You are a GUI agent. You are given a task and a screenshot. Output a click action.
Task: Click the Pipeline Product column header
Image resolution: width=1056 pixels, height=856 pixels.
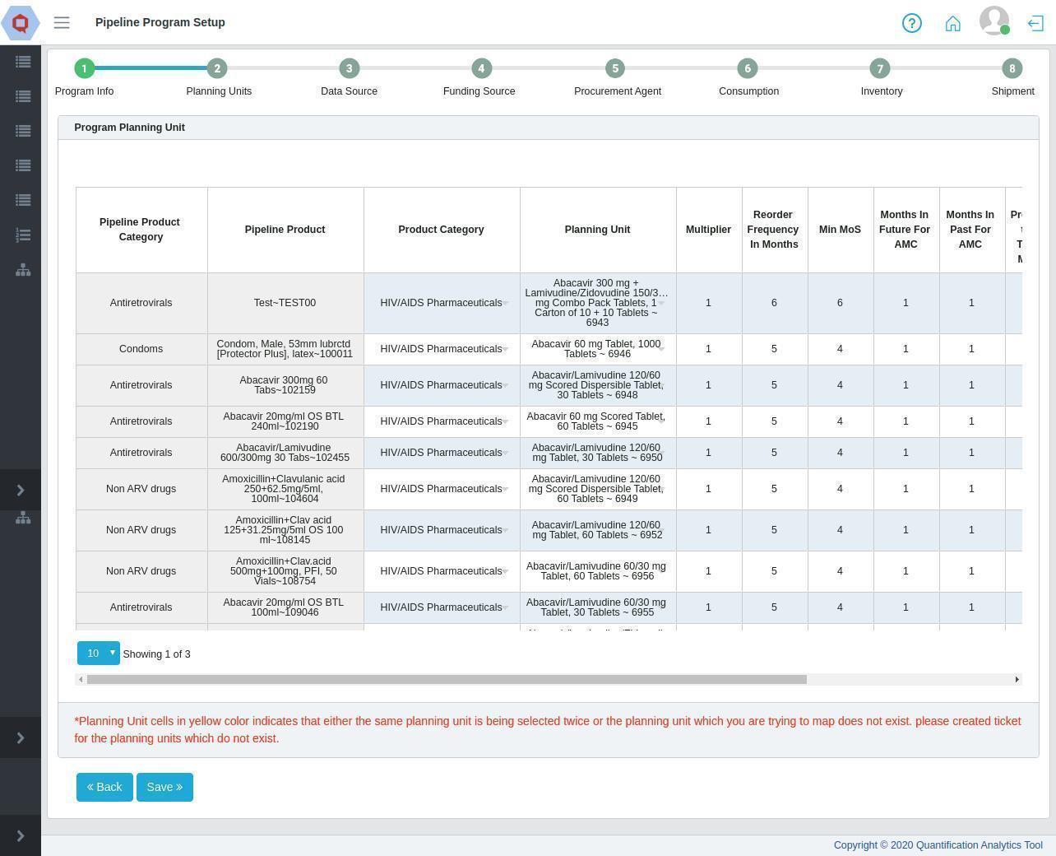click(285, 230)
